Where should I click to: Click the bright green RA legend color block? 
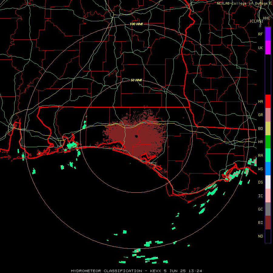tap(268, 155)
